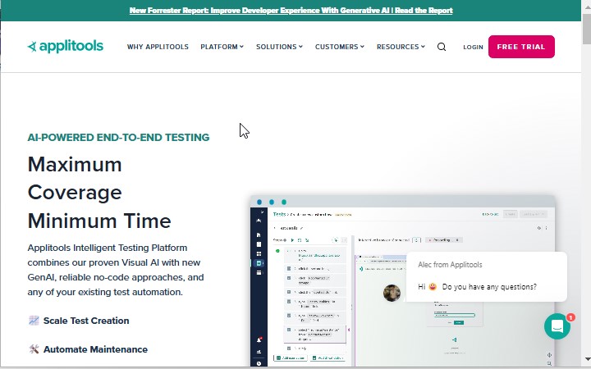Start the FREE TRIAL
The height and width of the screenshot is (369, 591).
521,47
